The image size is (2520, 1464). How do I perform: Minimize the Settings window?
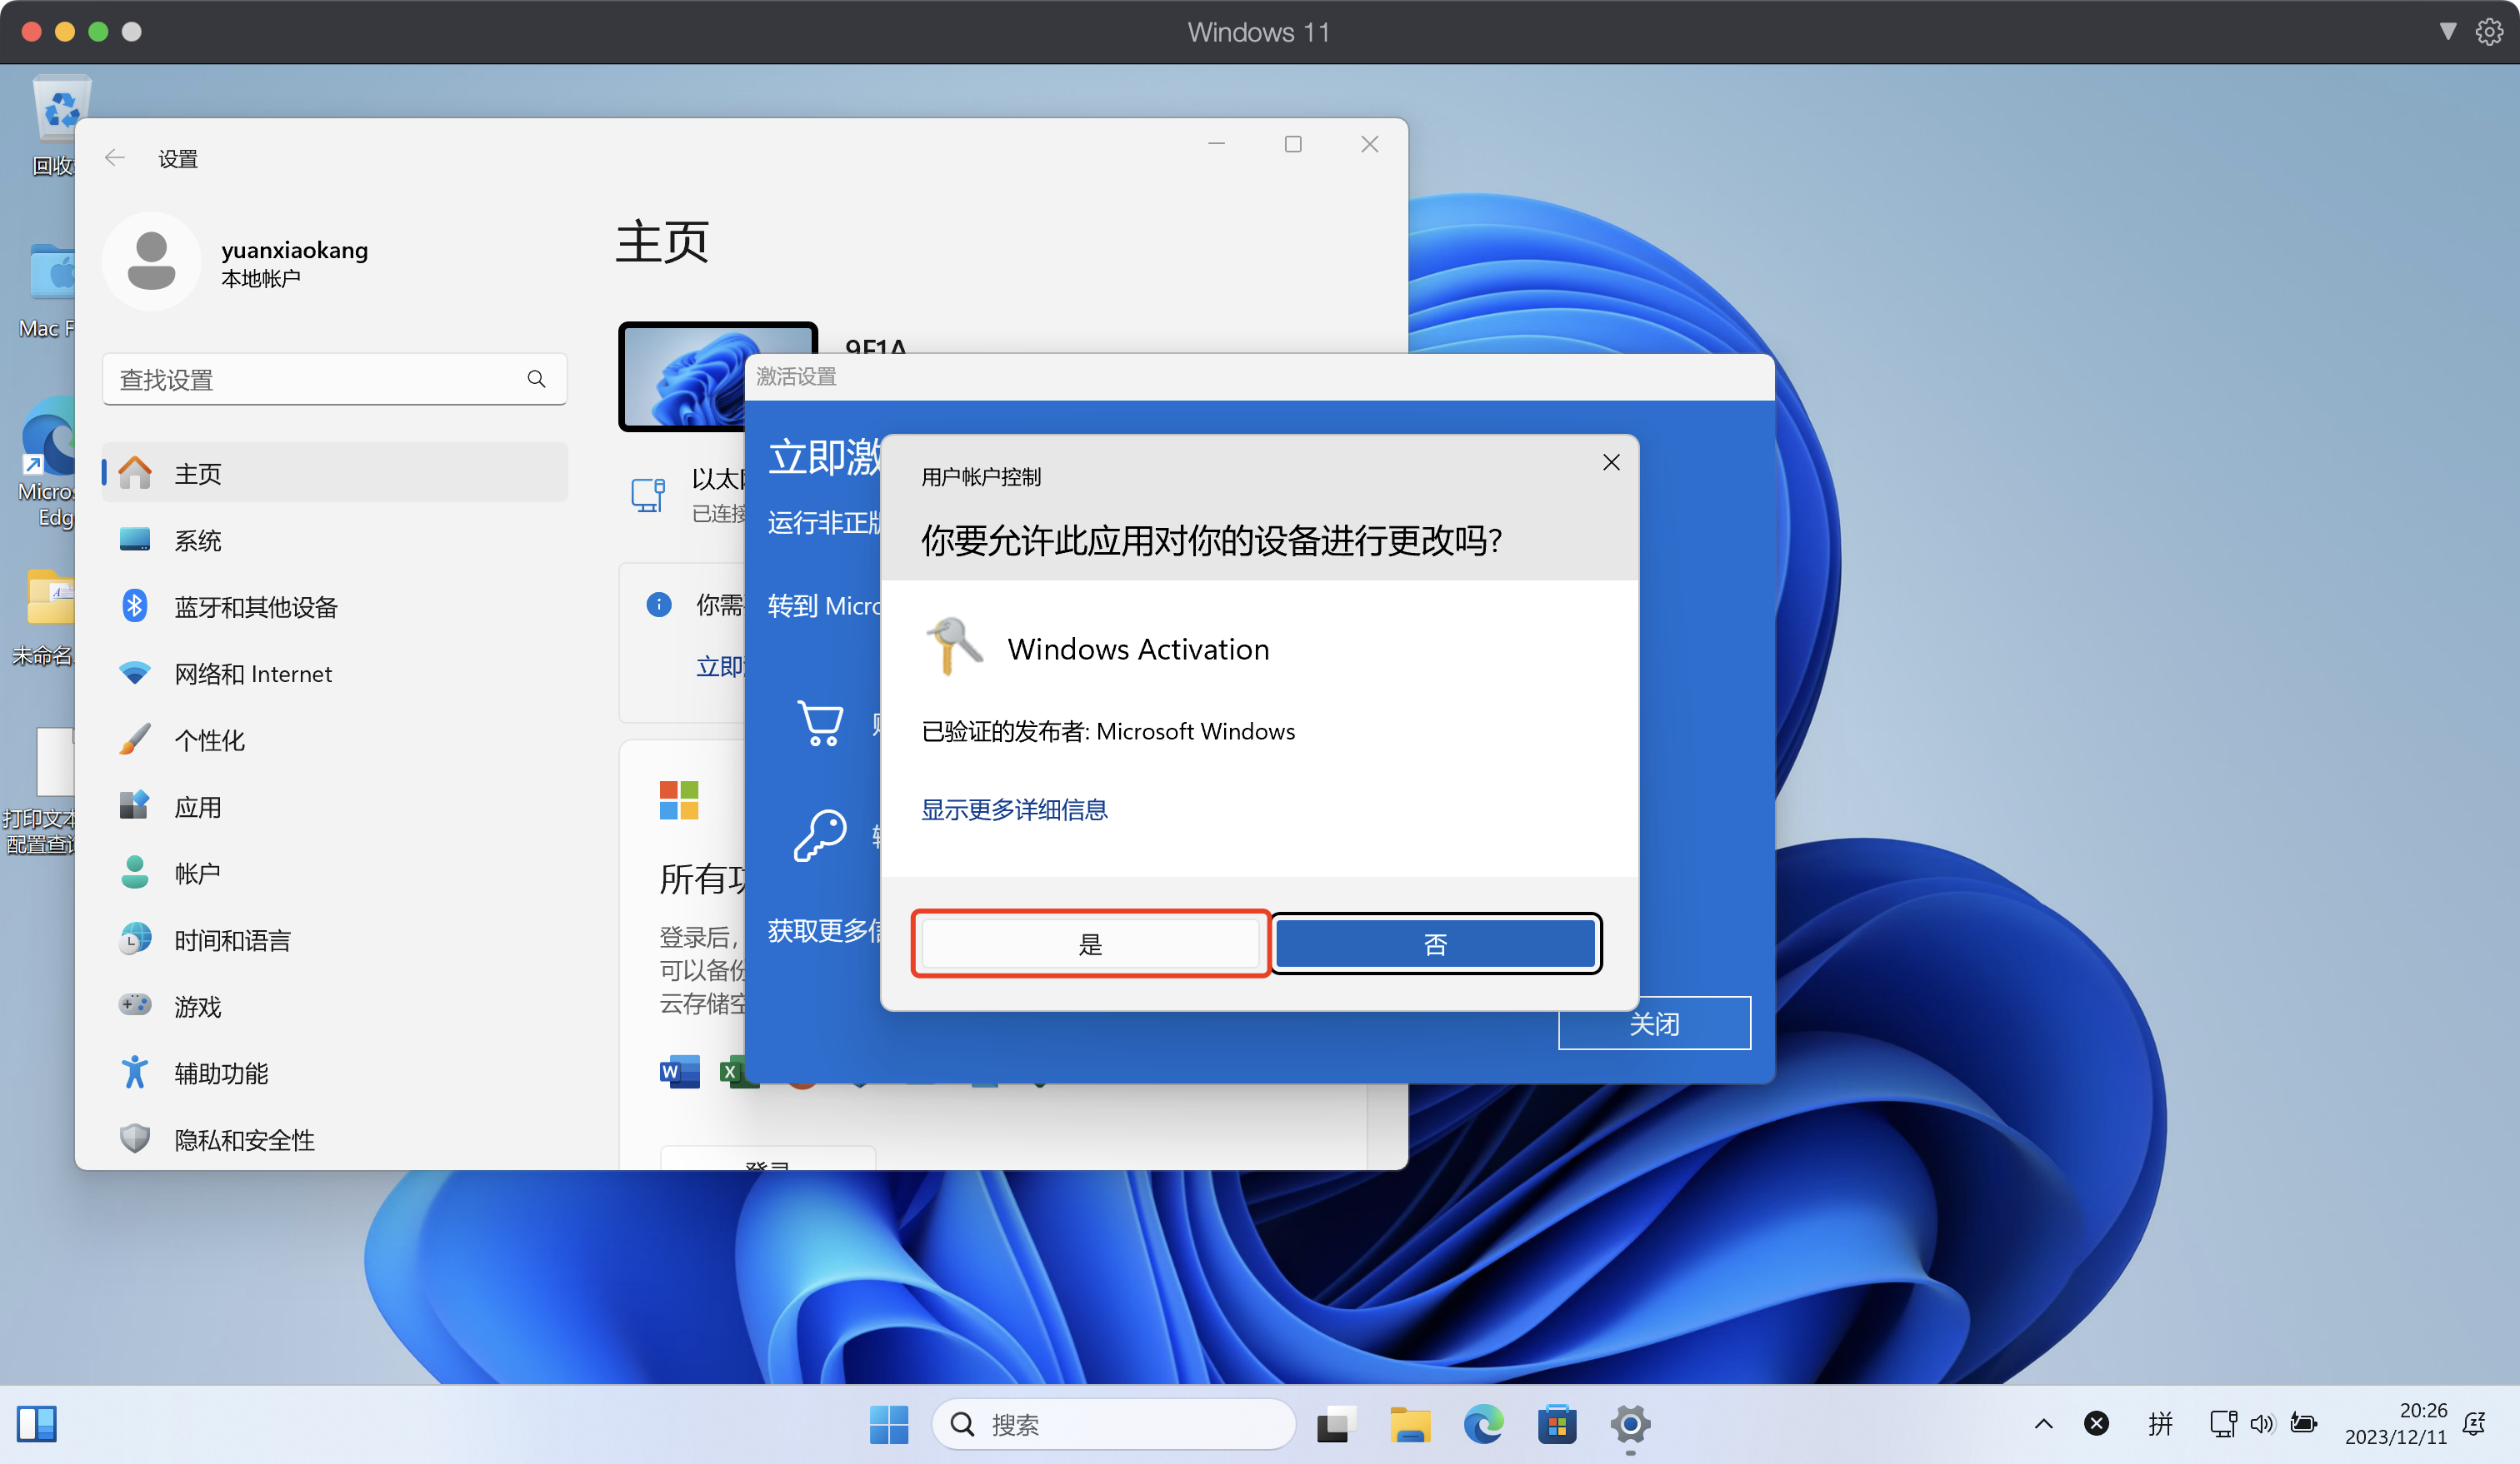[x=1216, y=144]
